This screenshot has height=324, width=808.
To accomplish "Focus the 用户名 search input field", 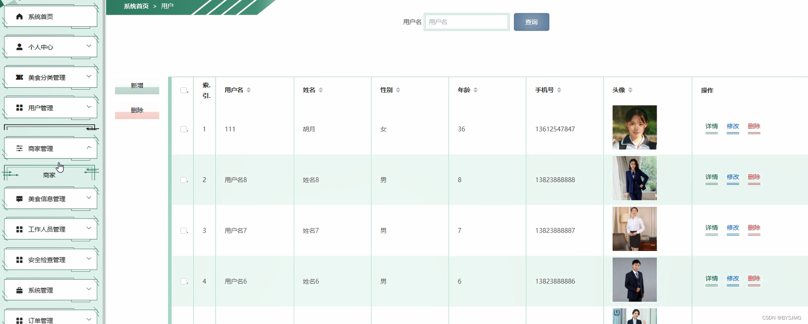I will tap(466, 22).
